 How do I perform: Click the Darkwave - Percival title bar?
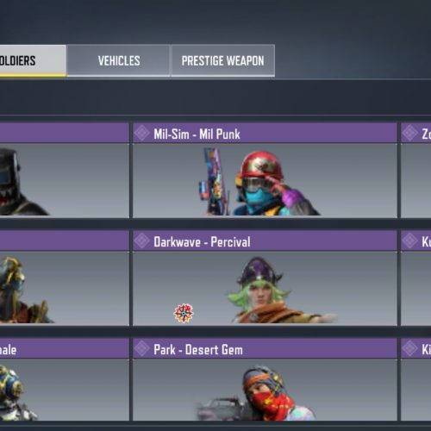coord(265,241)
